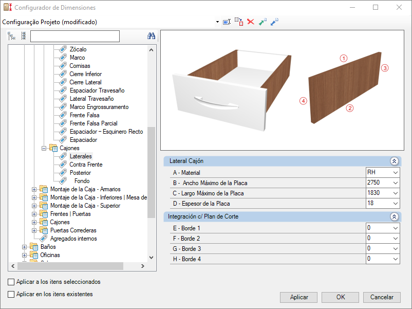Expand Montaje de la Caja - Superior
412x309 pixels.
coord(34,206)
